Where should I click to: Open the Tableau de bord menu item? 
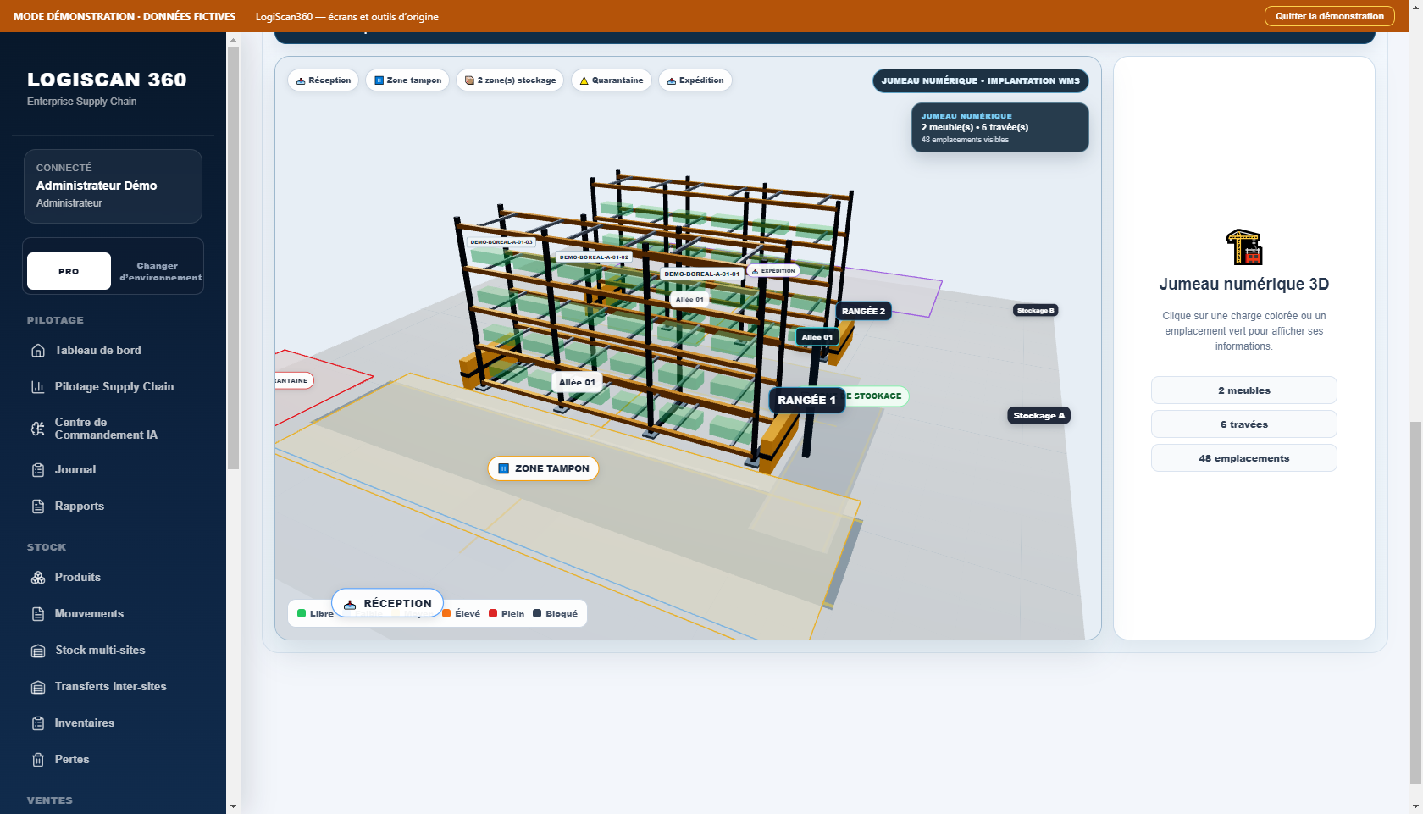coord(113,351)
